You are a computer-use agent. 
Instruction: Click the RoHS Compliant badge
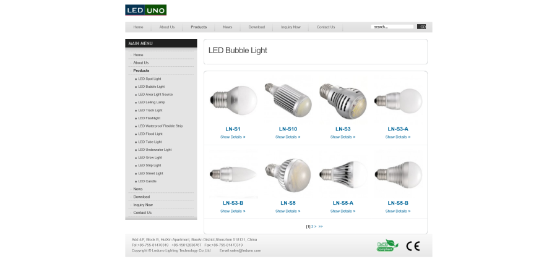387,245
